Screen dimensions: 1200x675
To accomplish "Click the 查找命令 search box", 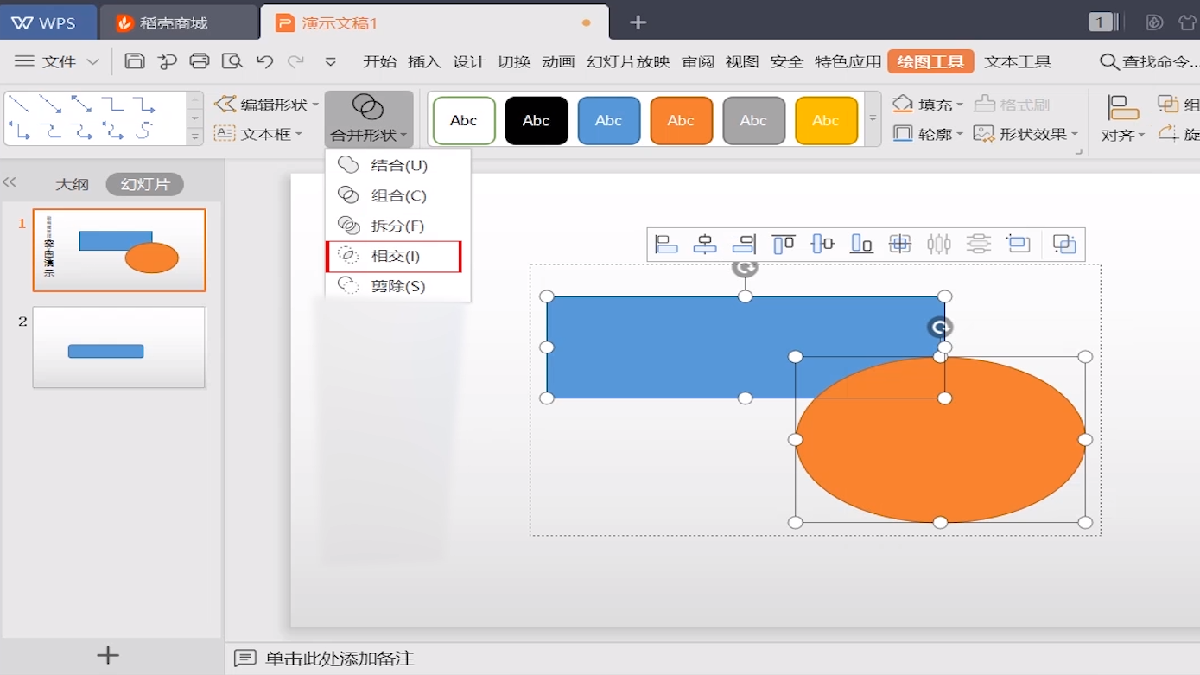I will click(x=1149, y=61).
